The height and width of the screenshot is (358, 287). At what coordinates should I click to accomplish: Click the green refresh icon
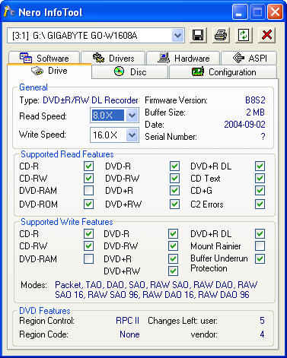244,35
